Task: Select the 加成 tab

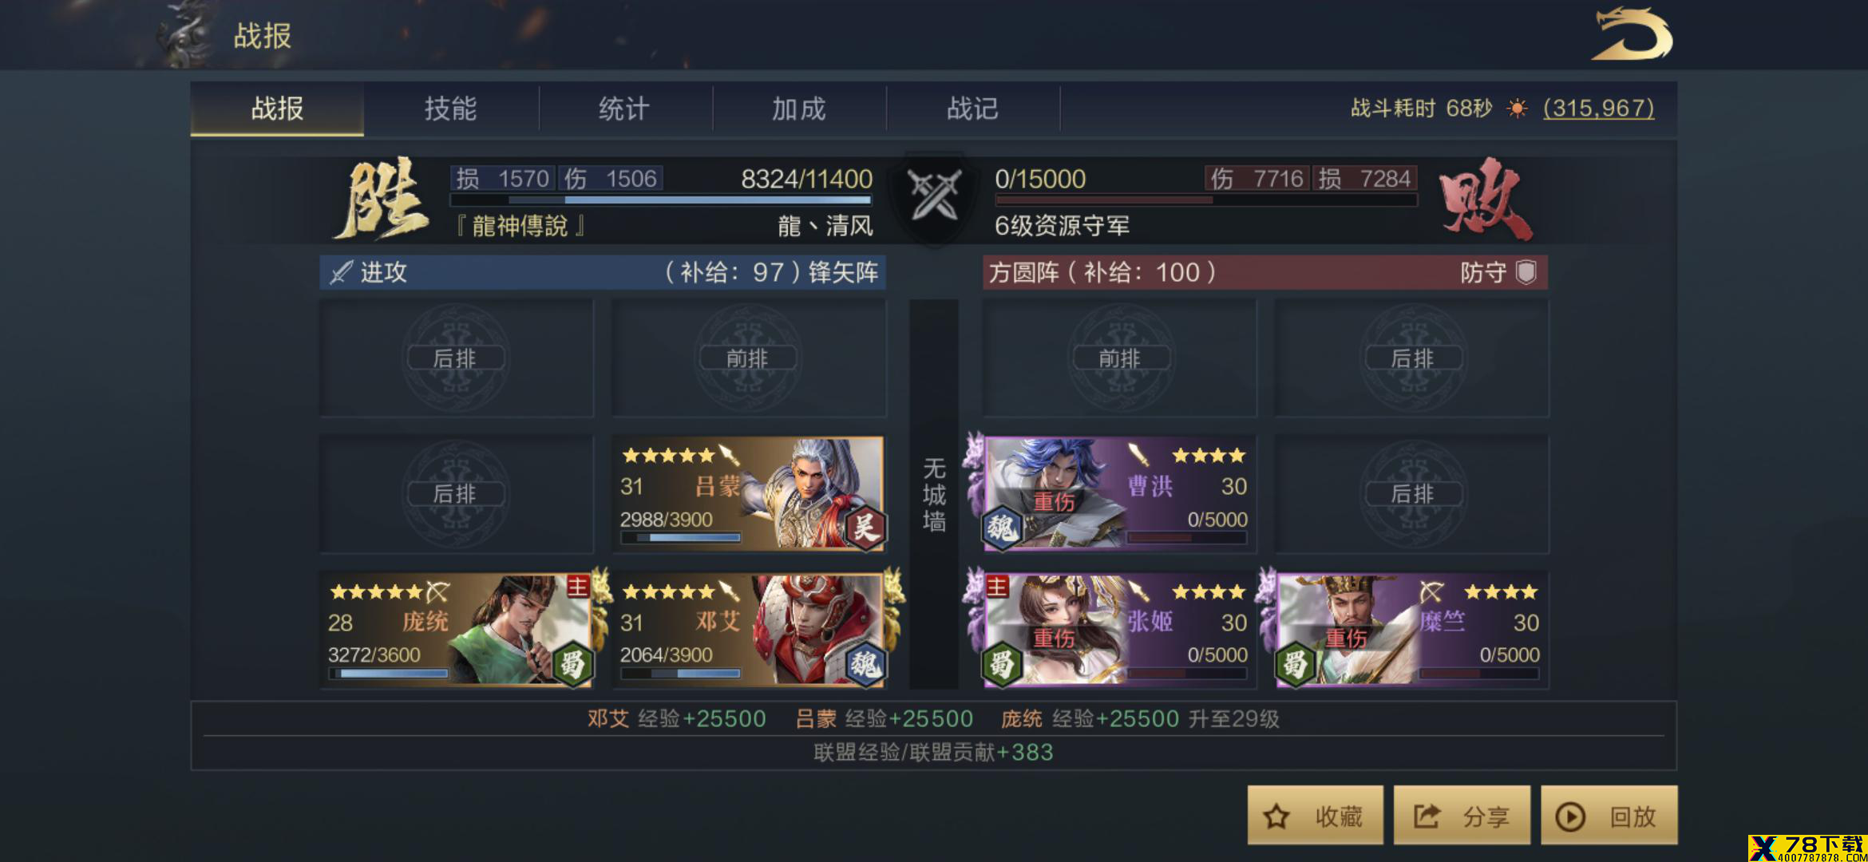Action: point(798,108)
